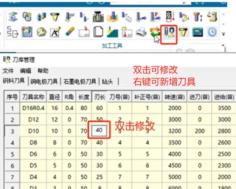Viewport: 236px width, 189px height.
Task: Click the step flowchart icon
Action: point(12,31)
